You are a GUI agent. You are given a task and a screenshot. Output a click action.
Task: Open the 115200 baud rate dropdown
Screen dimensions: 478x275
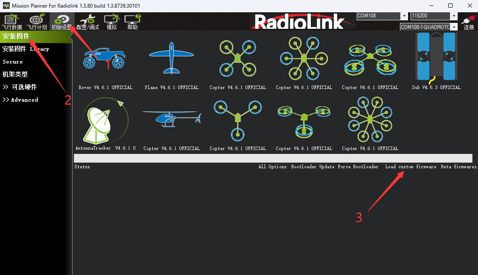454,16
